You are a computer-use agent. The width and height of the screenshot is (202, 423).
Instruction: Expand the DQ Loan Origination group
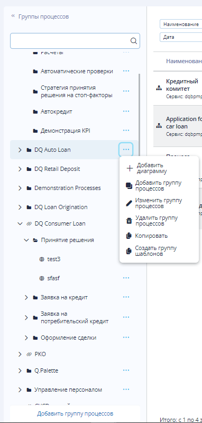[20, 207]
